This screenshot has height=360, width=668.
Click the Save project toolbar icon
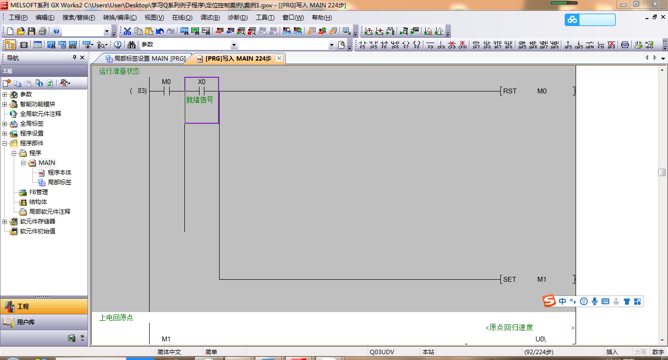31,31
